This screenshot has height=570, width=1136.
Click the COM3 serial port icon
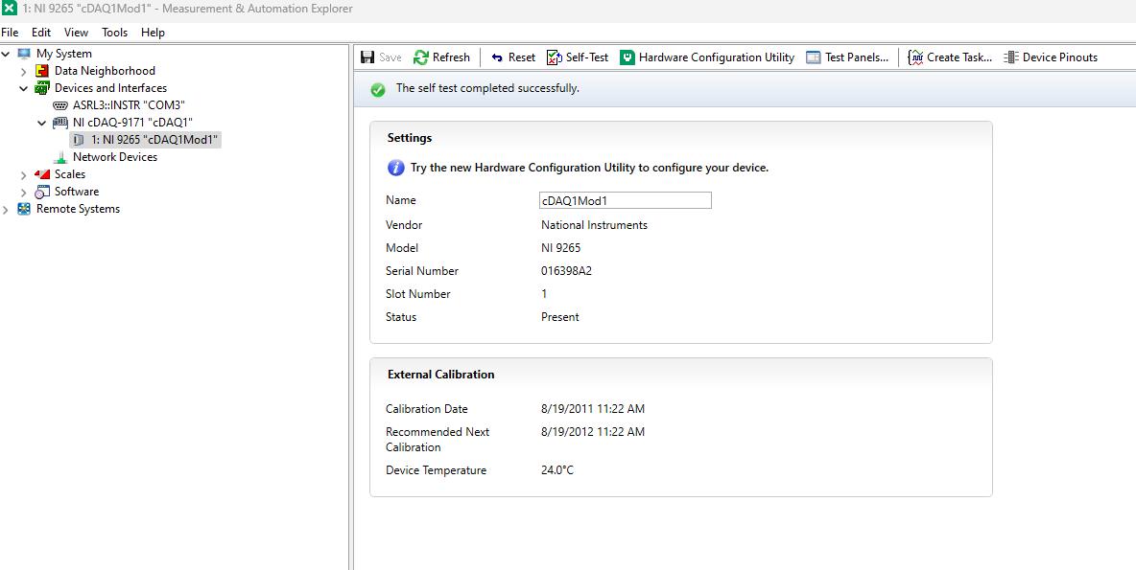pyautogui.click(x=60, y=105)
